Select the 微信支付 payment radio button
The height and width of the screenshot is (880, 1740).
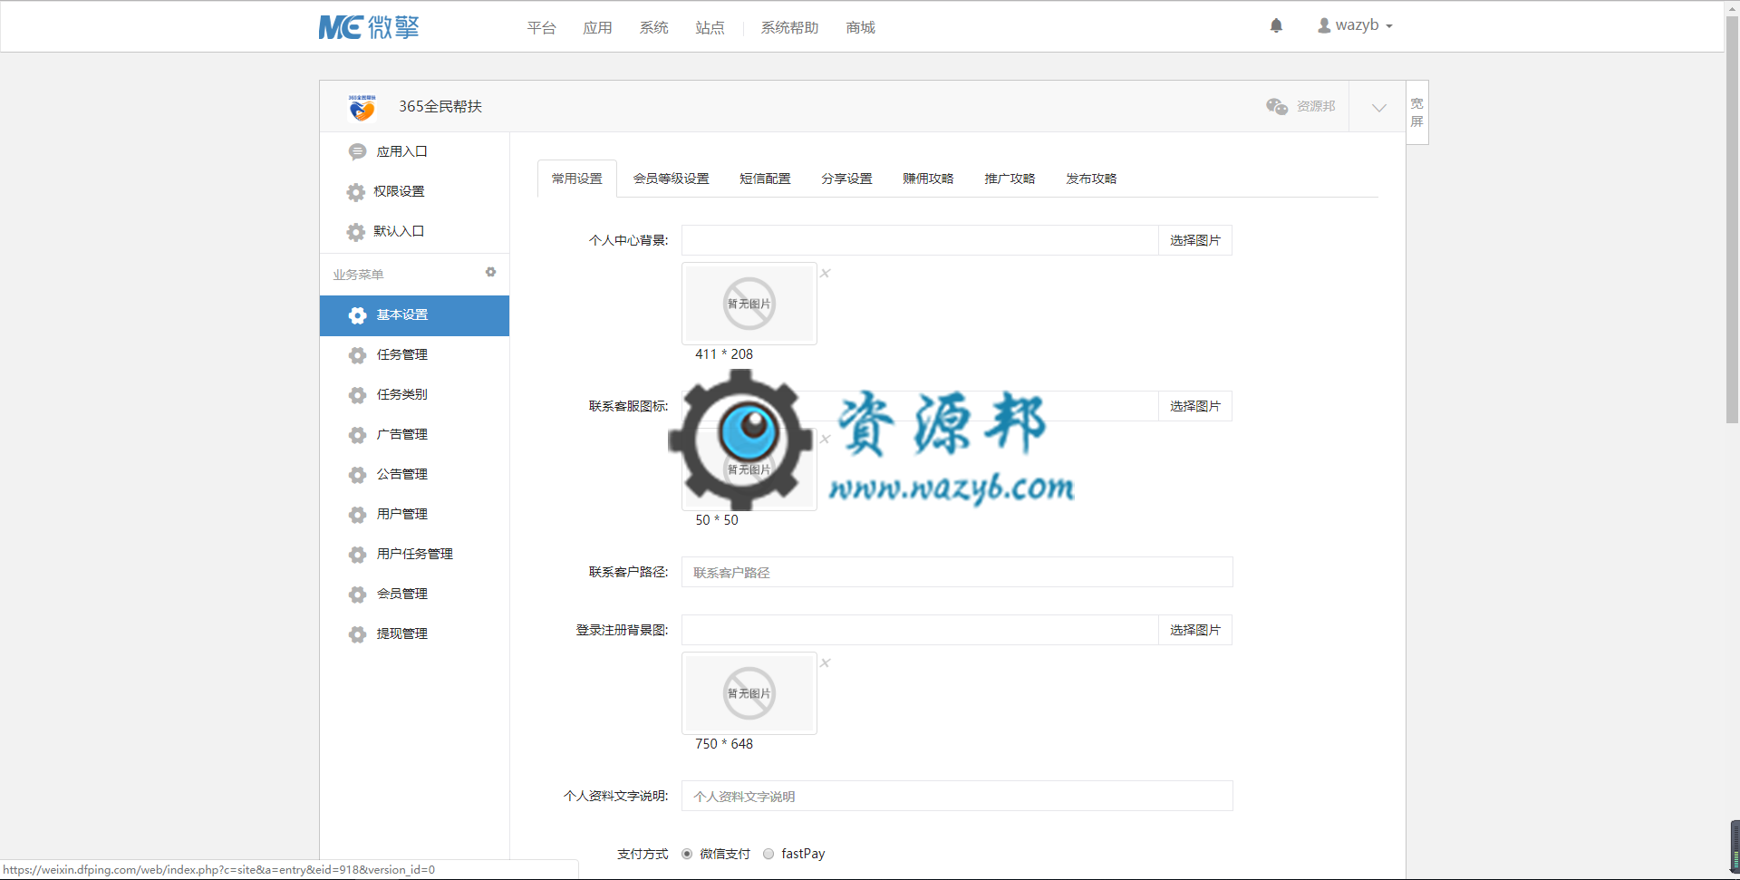point(687,854)
